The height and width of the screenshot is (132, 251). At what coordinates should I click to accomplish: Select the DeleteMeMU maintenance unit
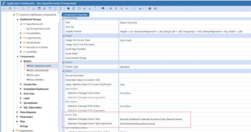[x=26, y=131]
